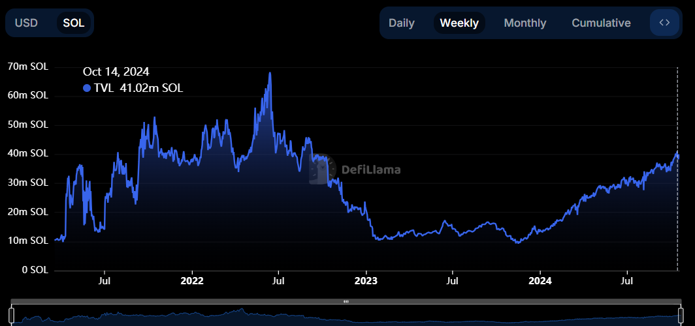Image resolution: width=695 pixels, height=326 pixels.
Task: Switch denomination to USD
Action: point(27,23)
